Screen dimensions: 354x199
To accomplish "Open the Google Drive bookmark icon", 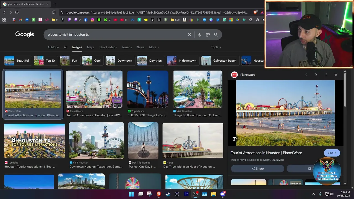I will [238, 20].
